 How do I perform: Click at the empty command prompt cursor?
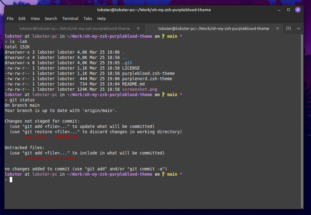pyautogui.click(x=11, y=180)
